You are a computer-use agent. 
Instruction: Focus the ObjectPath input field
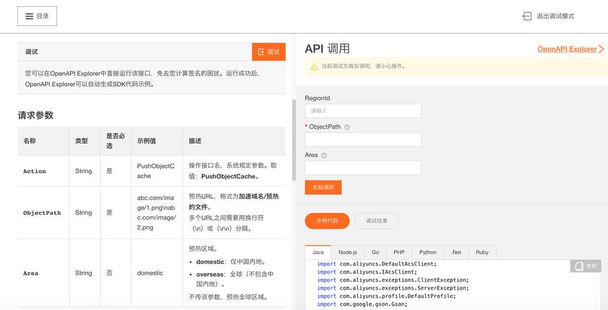tap(362, 139)
